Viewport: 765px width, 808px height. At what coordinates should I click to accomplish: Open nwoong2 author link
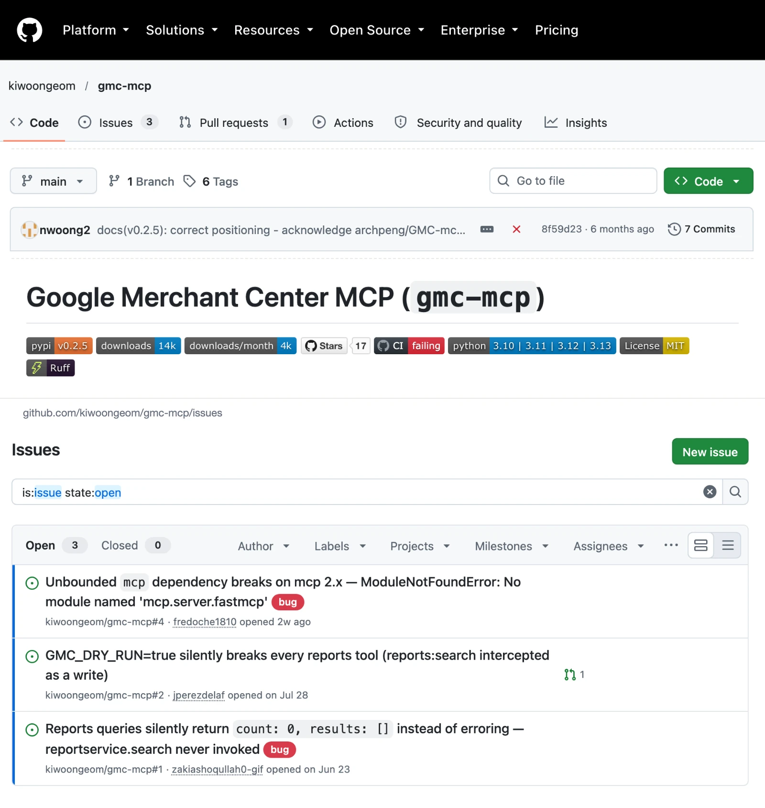pyautogui.click(x=65, y=230)
